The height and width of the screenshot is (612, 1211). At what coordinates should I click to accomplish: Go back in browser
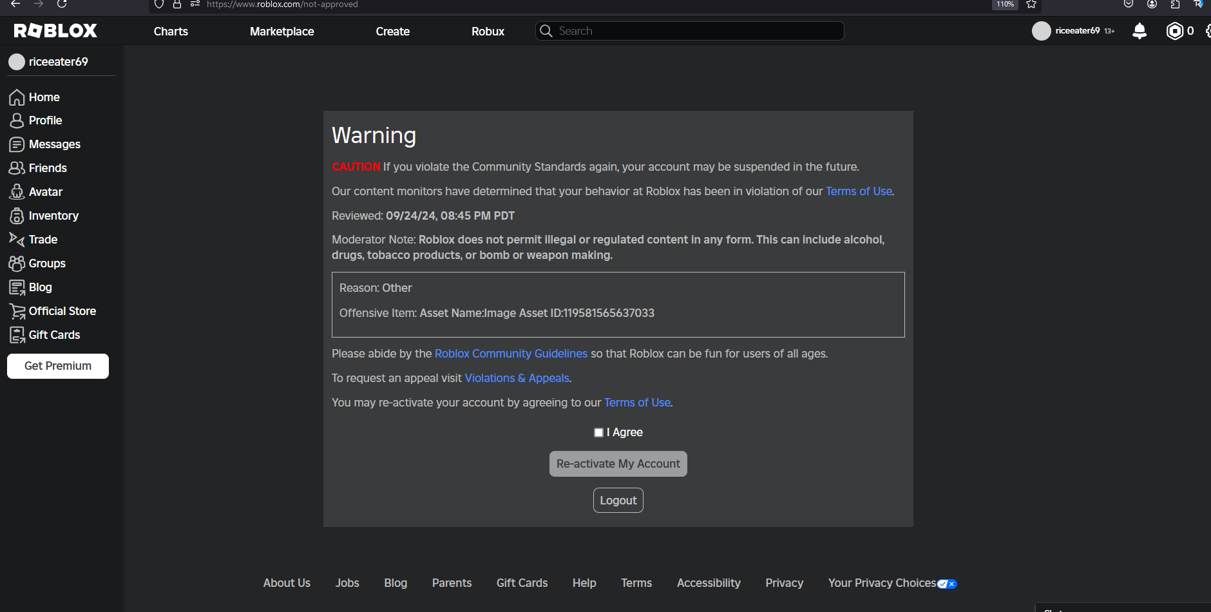click(15, 4)
